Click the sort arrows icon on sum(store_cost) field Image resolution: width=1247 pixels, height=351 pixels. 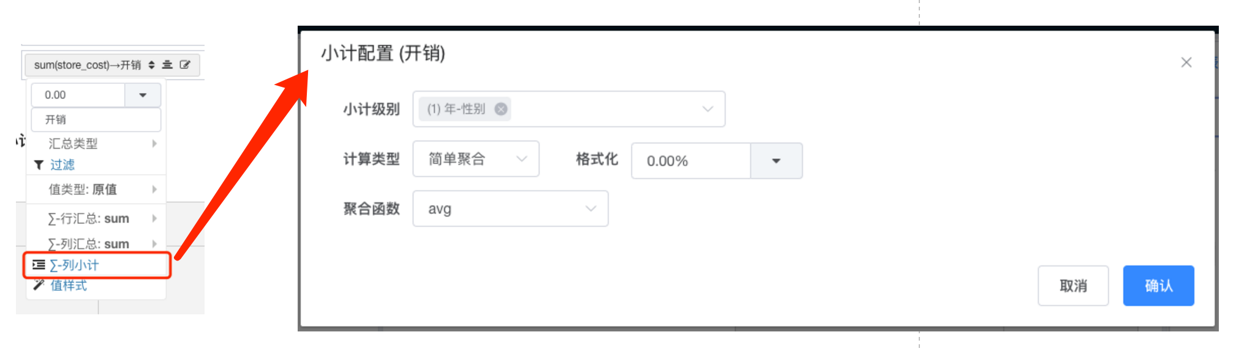click(151, 65)
